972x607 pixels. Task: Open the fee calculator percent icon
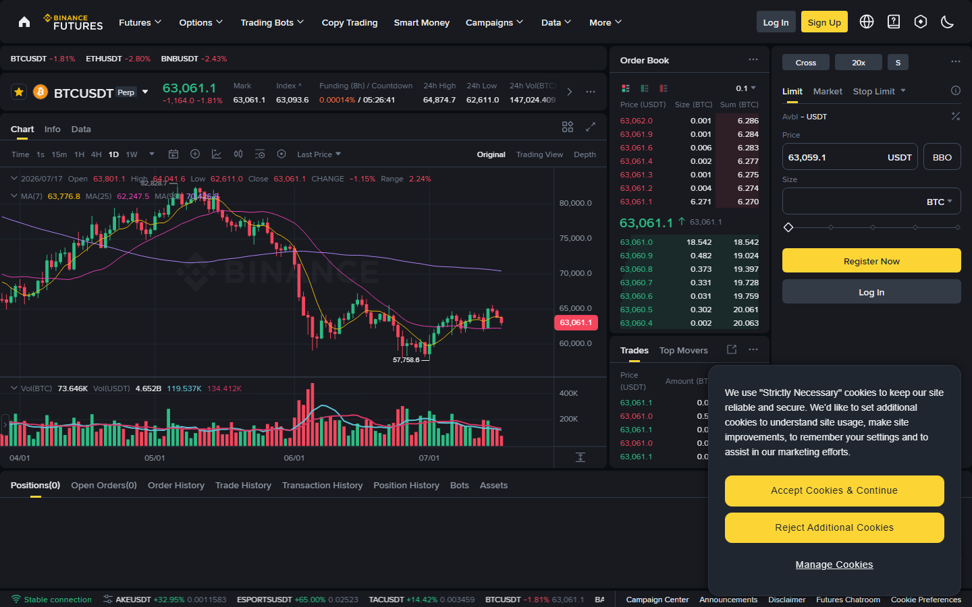click(956, 117)
